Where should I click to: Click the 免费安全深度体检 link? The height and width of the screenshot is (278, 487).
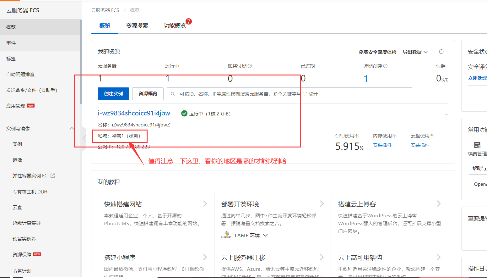[x=377, y=52]
